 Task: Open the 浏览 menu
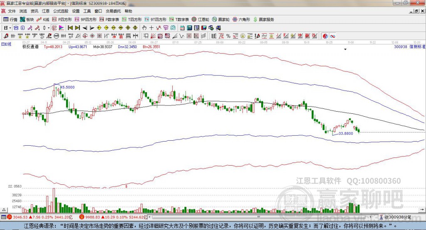23,11
